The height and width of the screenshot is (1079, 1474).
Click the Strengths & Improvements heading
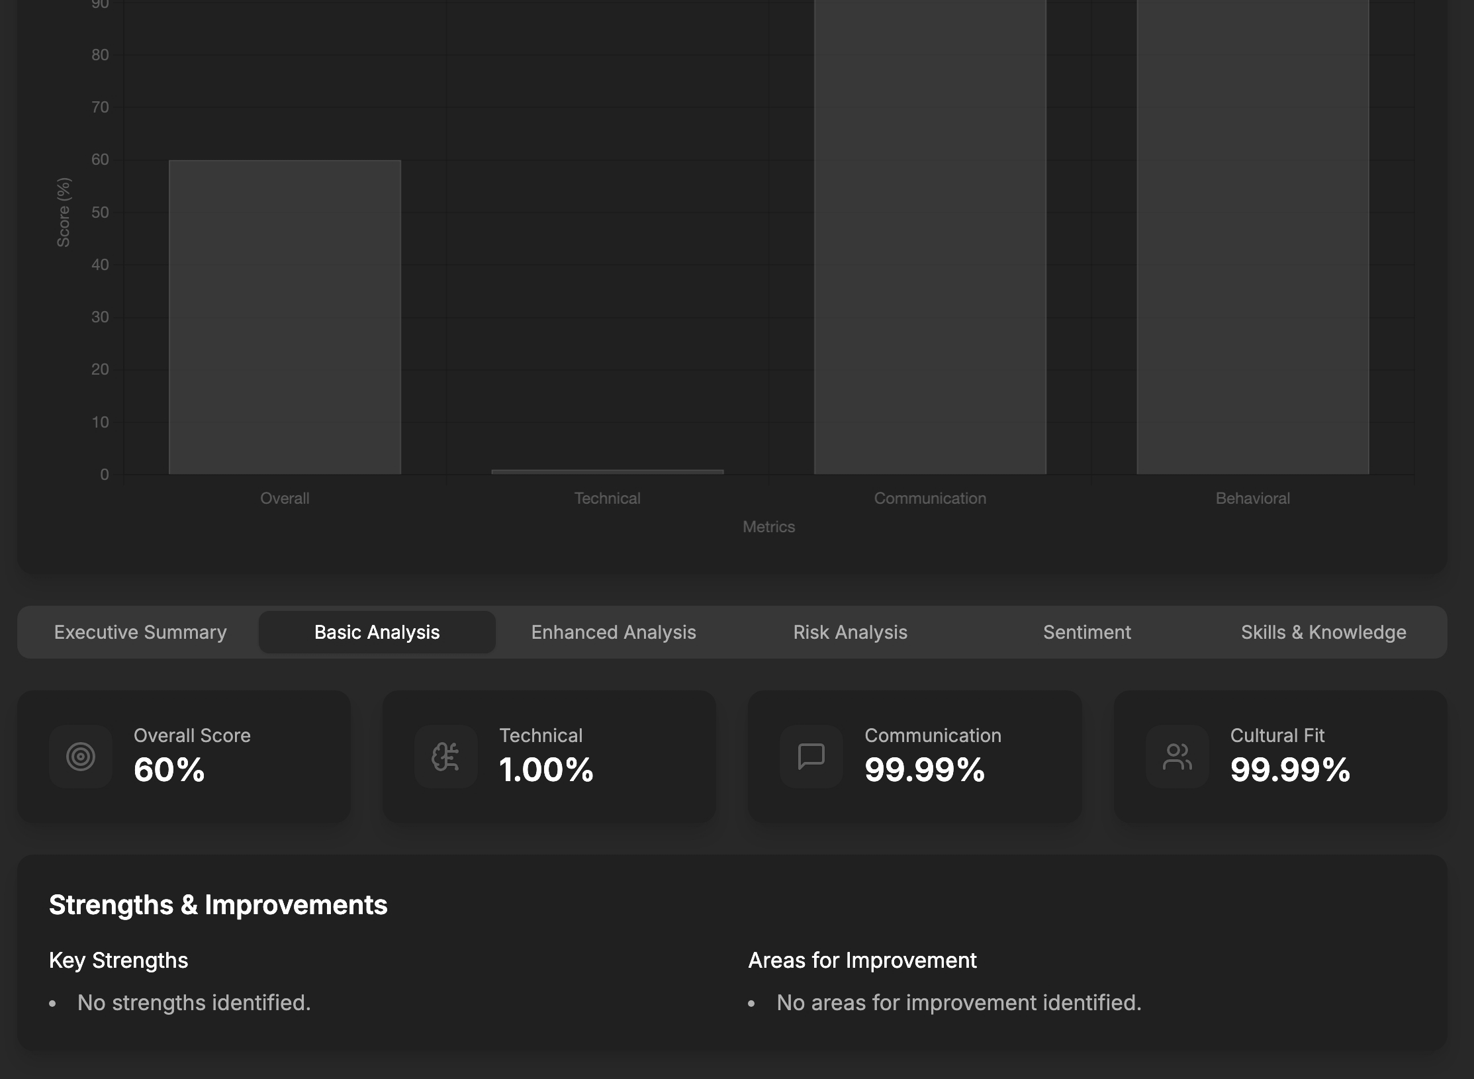coord(218,905)
